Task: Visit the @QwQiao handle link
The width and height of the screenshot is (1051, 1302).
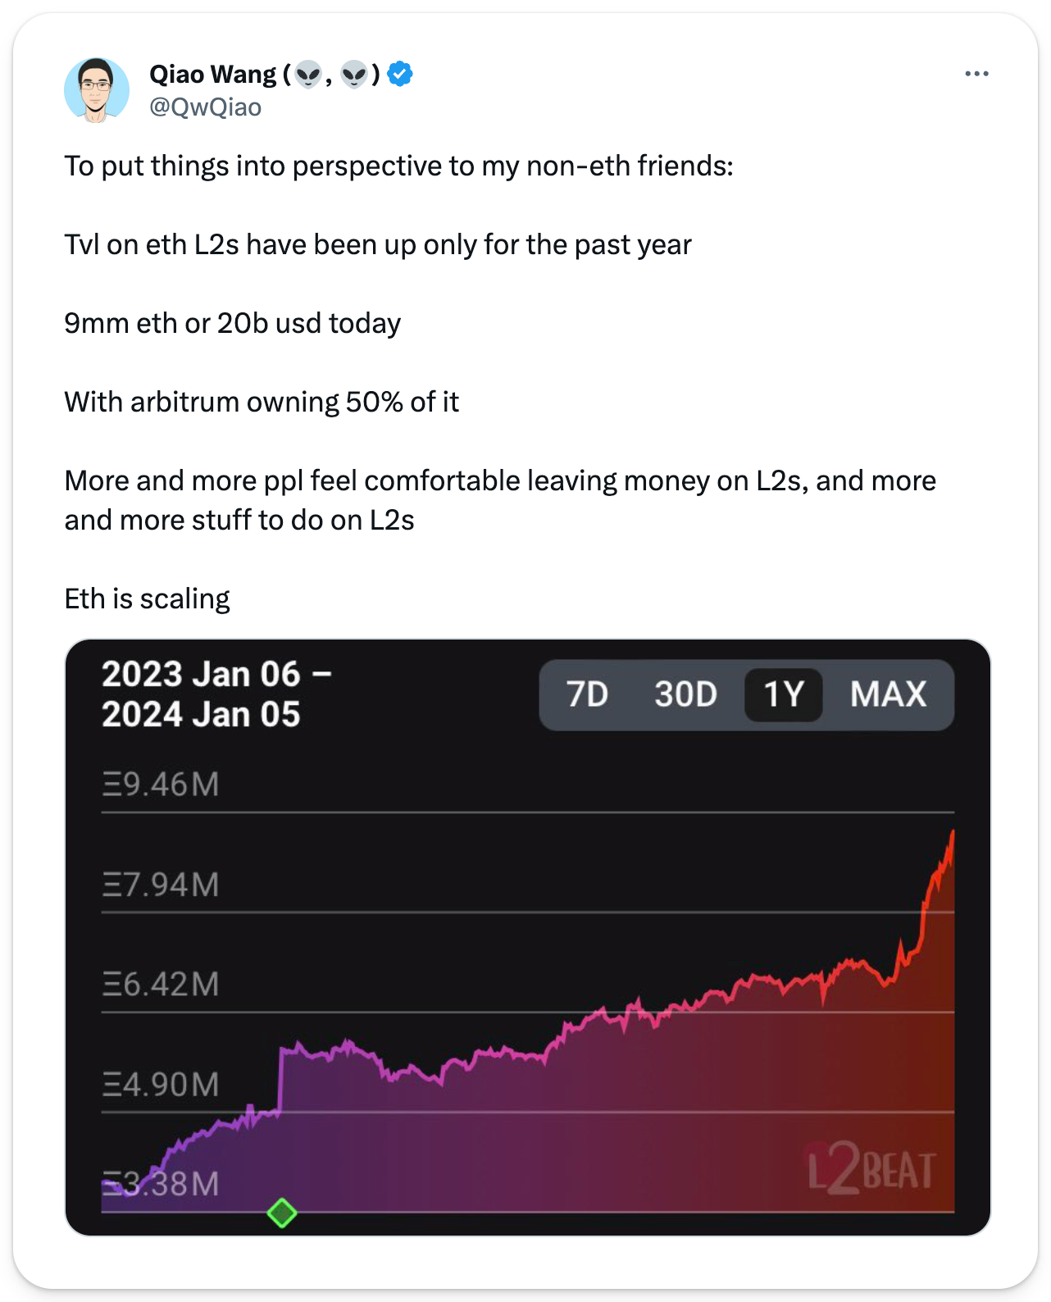Action: tap(205, 107)
